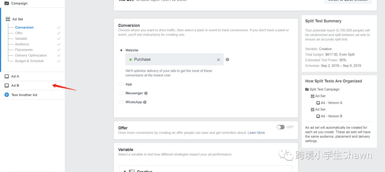Click the Campaign checkbox icon in sidebar
Screen dimensions: 385x172
7,3
